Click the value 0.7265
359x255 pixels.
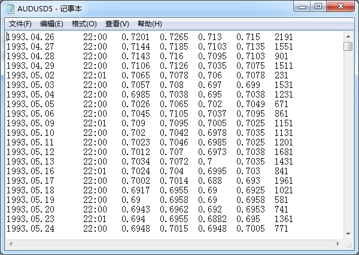(174, 37)
